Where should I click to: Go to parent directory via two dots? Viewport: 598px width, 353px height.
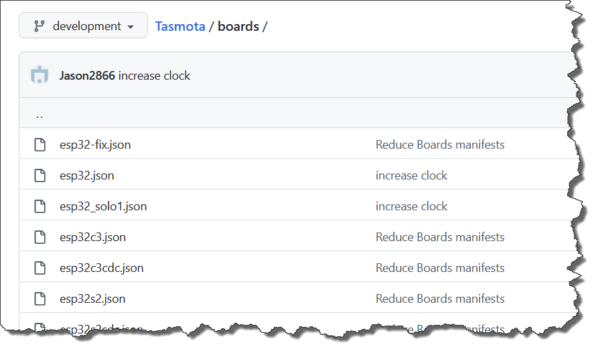40,115
